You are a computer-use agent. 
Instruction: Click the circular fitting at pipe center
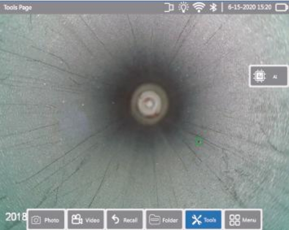pyautogui.click(x=150, y=104)
